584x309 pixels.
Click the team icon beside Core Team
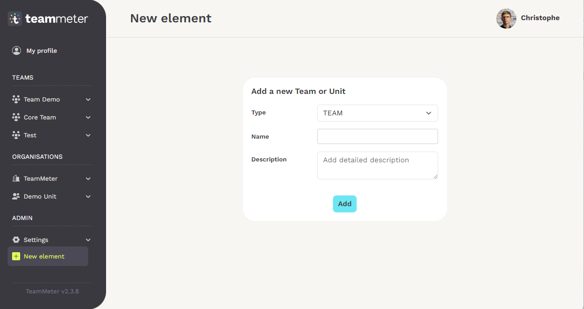tap(16, 117)
